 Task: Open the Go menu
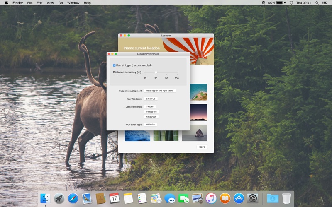point(61,3)
